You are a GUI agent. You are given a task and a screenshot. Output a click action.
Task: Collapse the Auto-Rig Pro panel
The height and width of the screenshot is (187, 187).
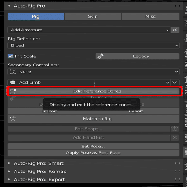click(9, 6)
